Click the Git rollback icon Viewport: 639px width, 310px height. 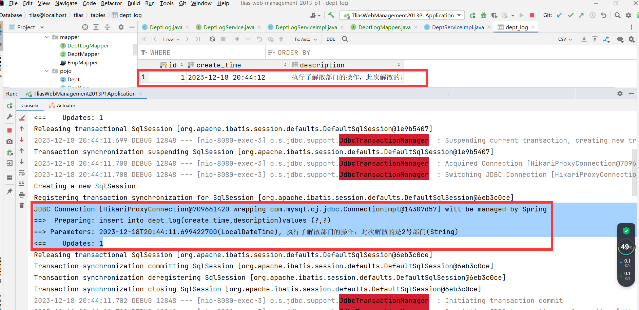603,15
